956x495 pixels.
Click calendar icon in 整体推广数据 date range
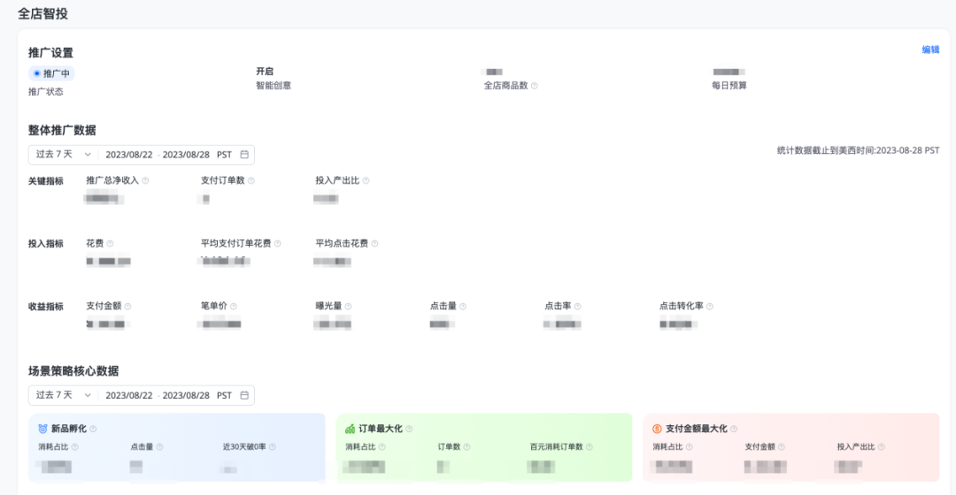pyautogui.click(x=244, y=155)
